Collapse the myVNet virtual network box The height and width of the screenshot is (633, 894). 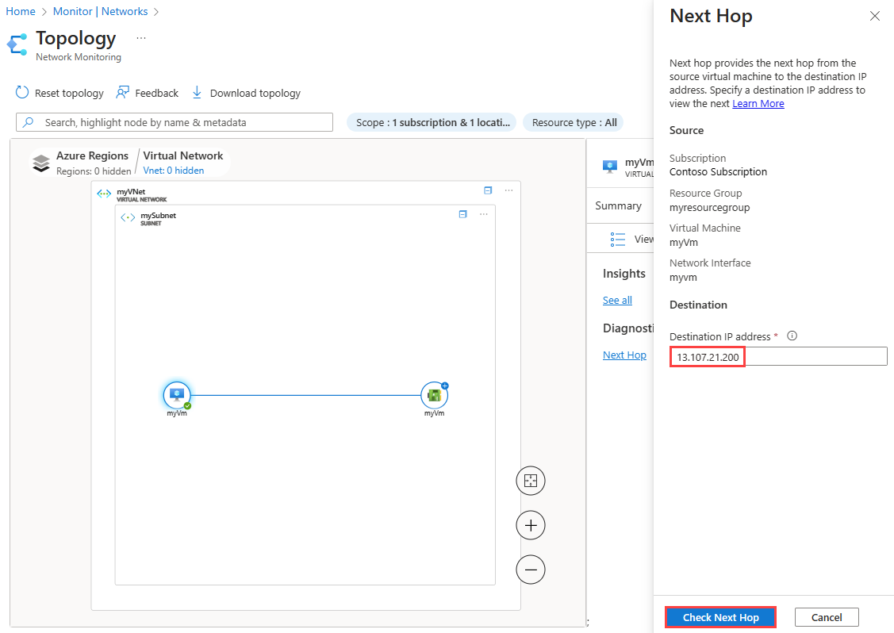(x=488, y=190)
